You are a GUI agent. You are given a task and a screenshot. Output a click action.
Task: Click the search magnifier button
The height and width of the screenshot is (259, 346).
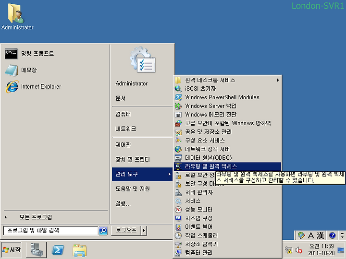click(103, 231)
